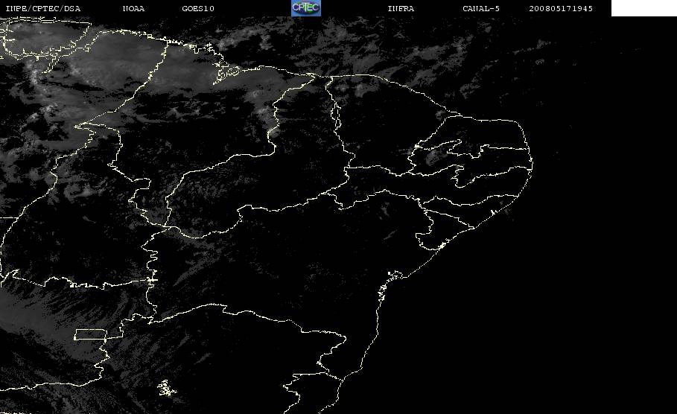This screenshot has height=414, width=677.
Task: Click the white box at top right
Action: [x=644, y=8]
